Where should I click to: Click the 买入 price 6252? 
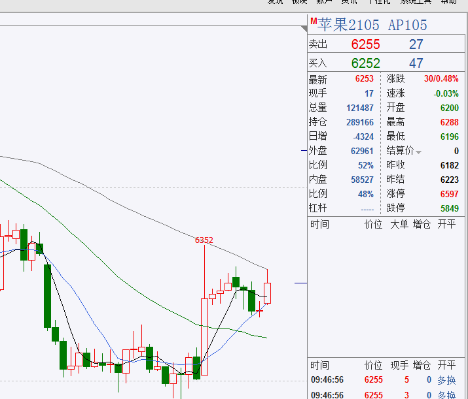pos(365,63)
